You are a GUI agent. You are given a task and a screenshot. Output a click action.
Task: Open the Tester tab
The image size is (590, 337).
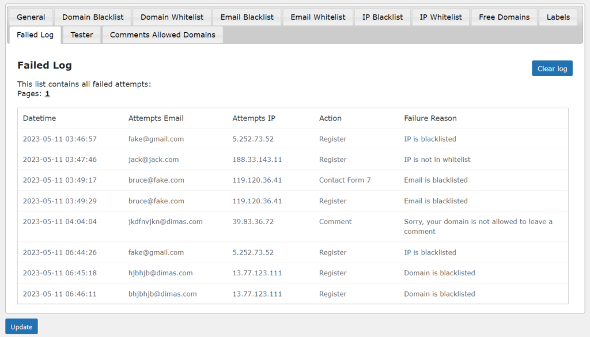point(81,35)
